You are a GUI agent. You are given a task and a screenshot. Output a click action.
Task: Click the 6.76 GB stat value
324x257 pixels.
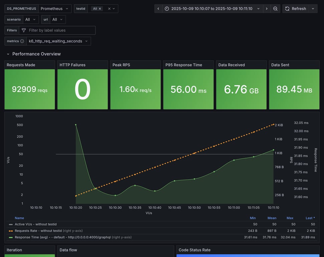241,89
